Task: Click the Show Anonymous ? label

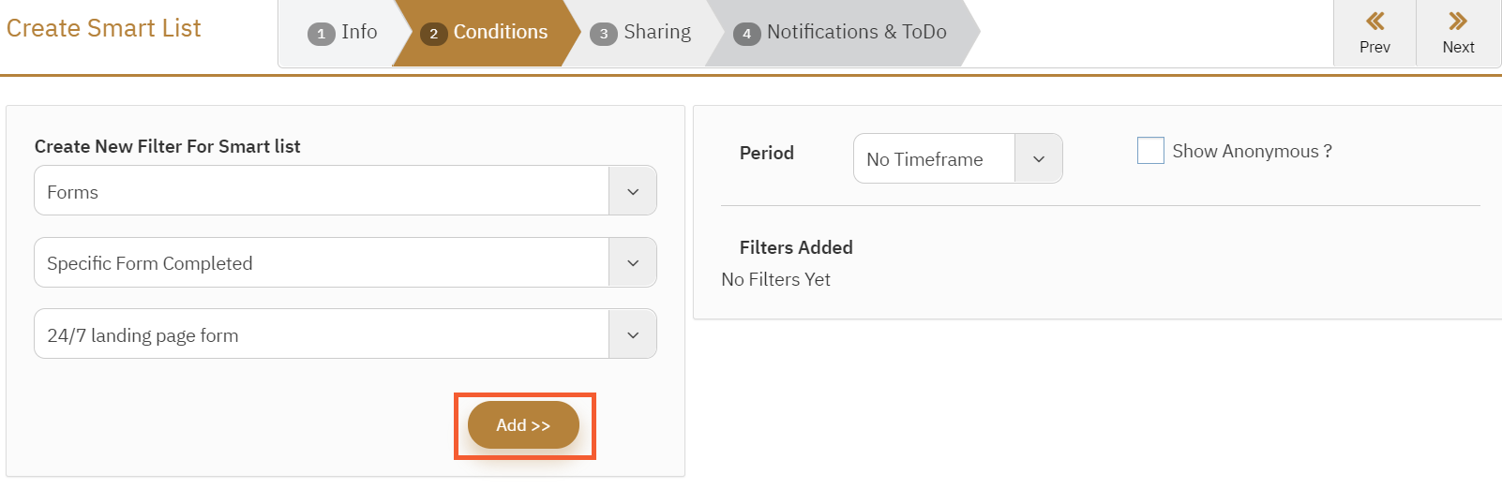Action: (1251, 152)
